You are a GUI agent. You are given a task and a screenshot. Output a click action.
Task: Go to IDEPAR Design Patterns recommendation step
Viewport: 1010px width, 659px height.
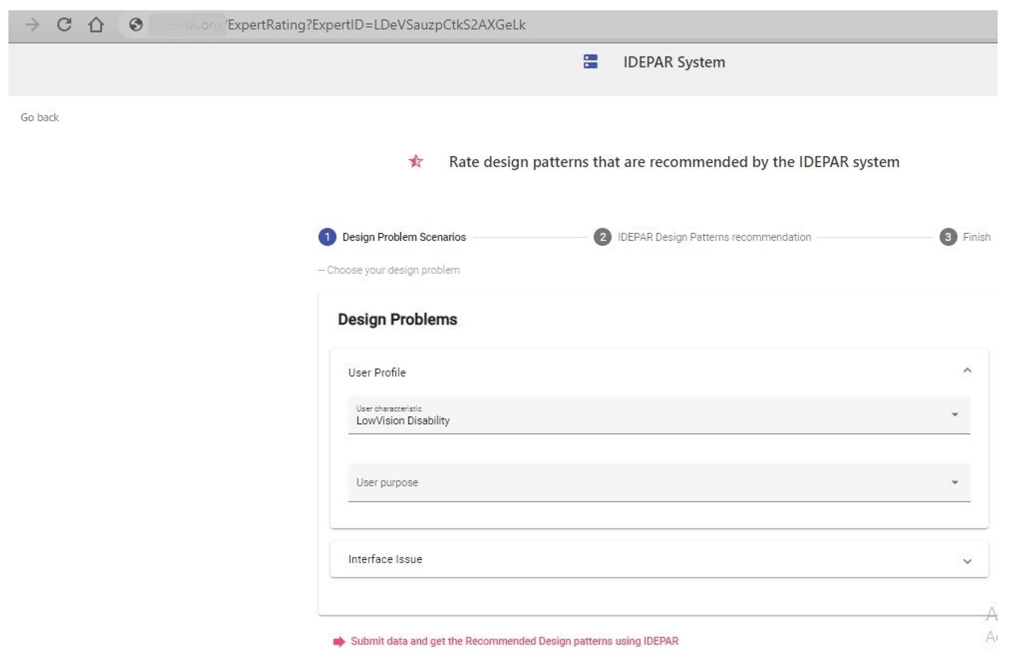[x=714, y=237]
